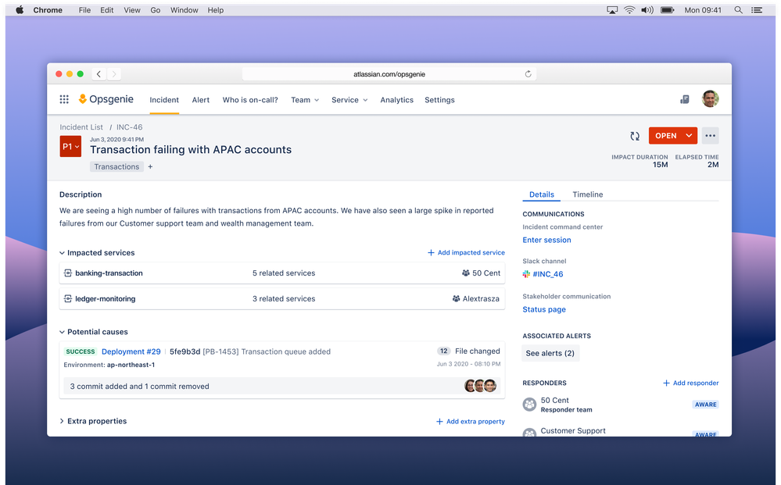Click the SUCCESS deployment status badge
Screen dimensions: 781x485
[81, 351]
